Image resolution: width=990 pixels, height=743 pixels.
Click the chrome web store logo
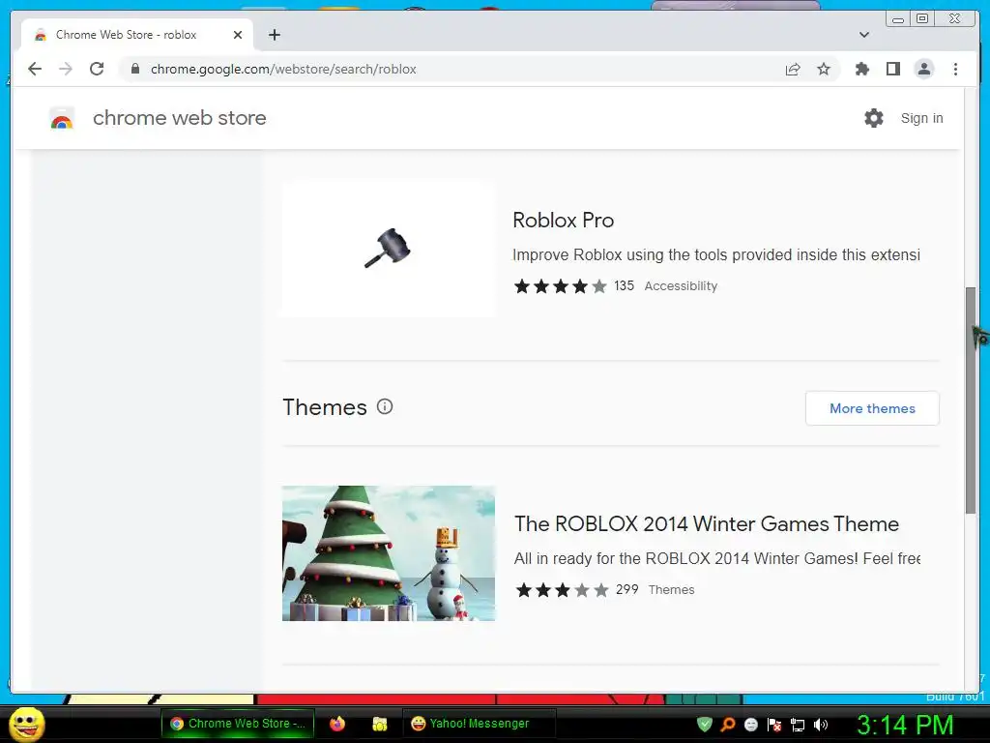click(x=62, y=118)
